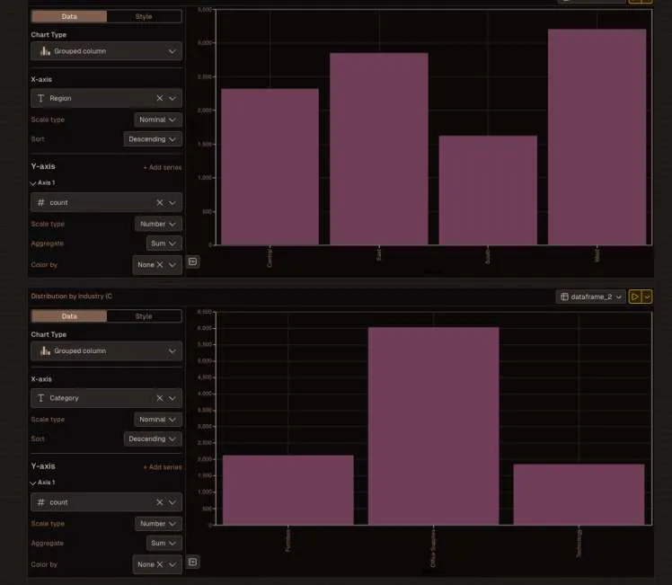The width and height of the screenshot is (672, 585).
Task: Collapse the config panel of the Region chart
Action: pos(192,261)
